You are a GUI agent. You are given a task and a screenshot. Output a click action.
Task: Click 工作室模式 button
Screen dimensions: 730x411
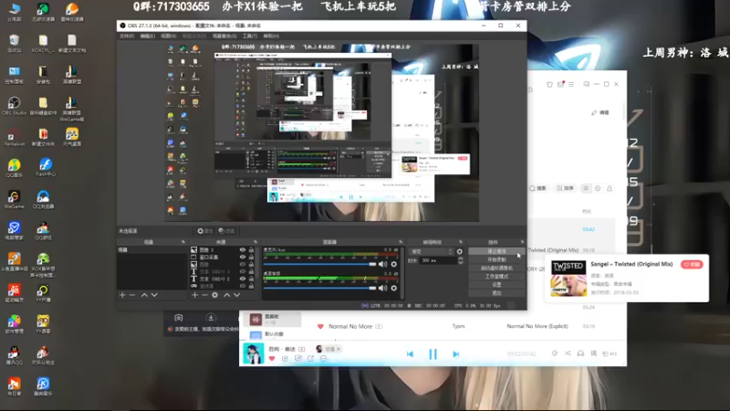pyautogui.click(x=496, y=277)
